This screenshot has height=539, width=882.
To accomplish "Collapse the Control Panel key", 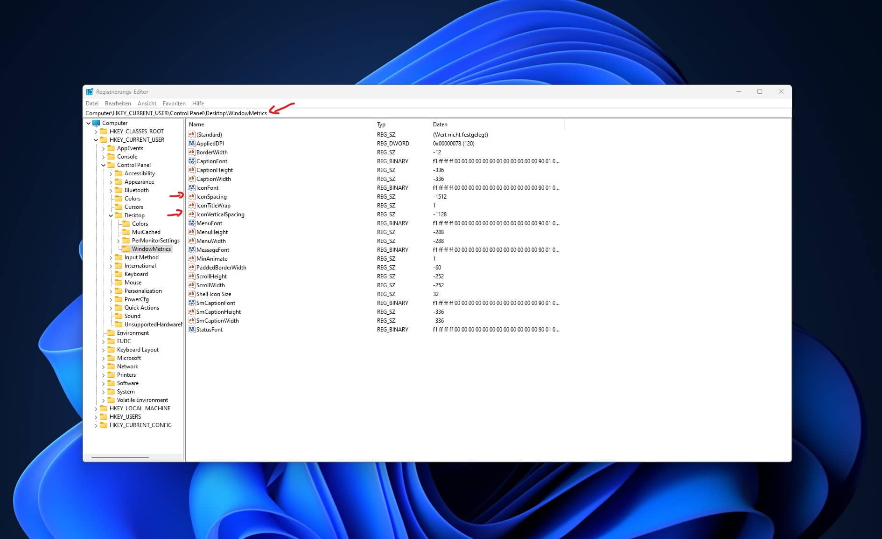I will point(103,165).
